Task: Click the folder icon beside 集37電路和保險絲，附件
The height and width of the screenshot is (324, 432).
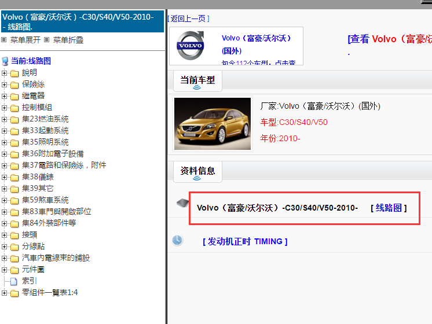Action: click(14, 165)
